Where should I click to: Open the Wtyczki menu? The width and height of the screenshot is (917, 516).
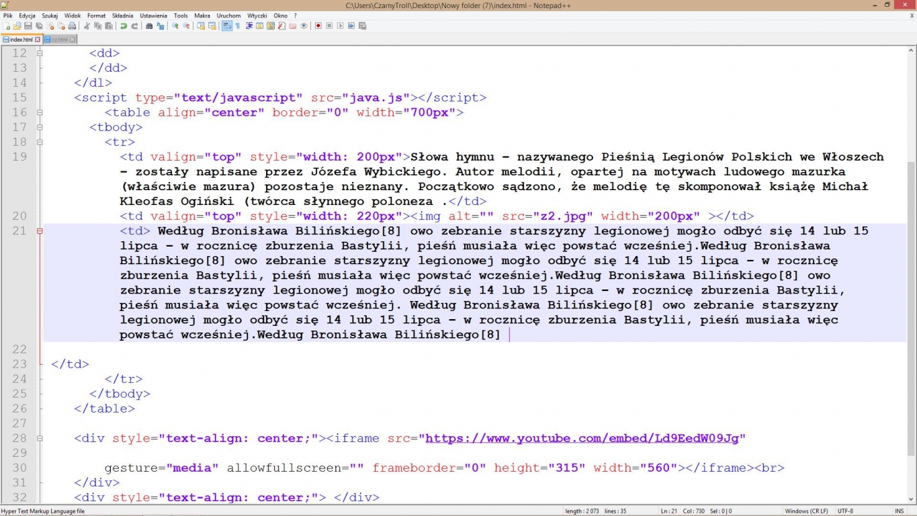tap(257, 15)
